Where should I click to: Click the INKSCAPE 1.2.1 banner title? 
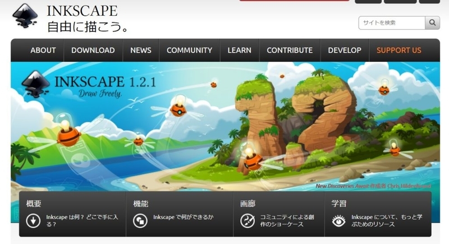(x=105, y=82)
